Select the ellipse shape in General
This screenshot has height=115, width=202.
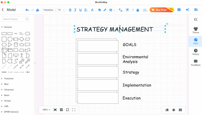(x=28, y=34)
